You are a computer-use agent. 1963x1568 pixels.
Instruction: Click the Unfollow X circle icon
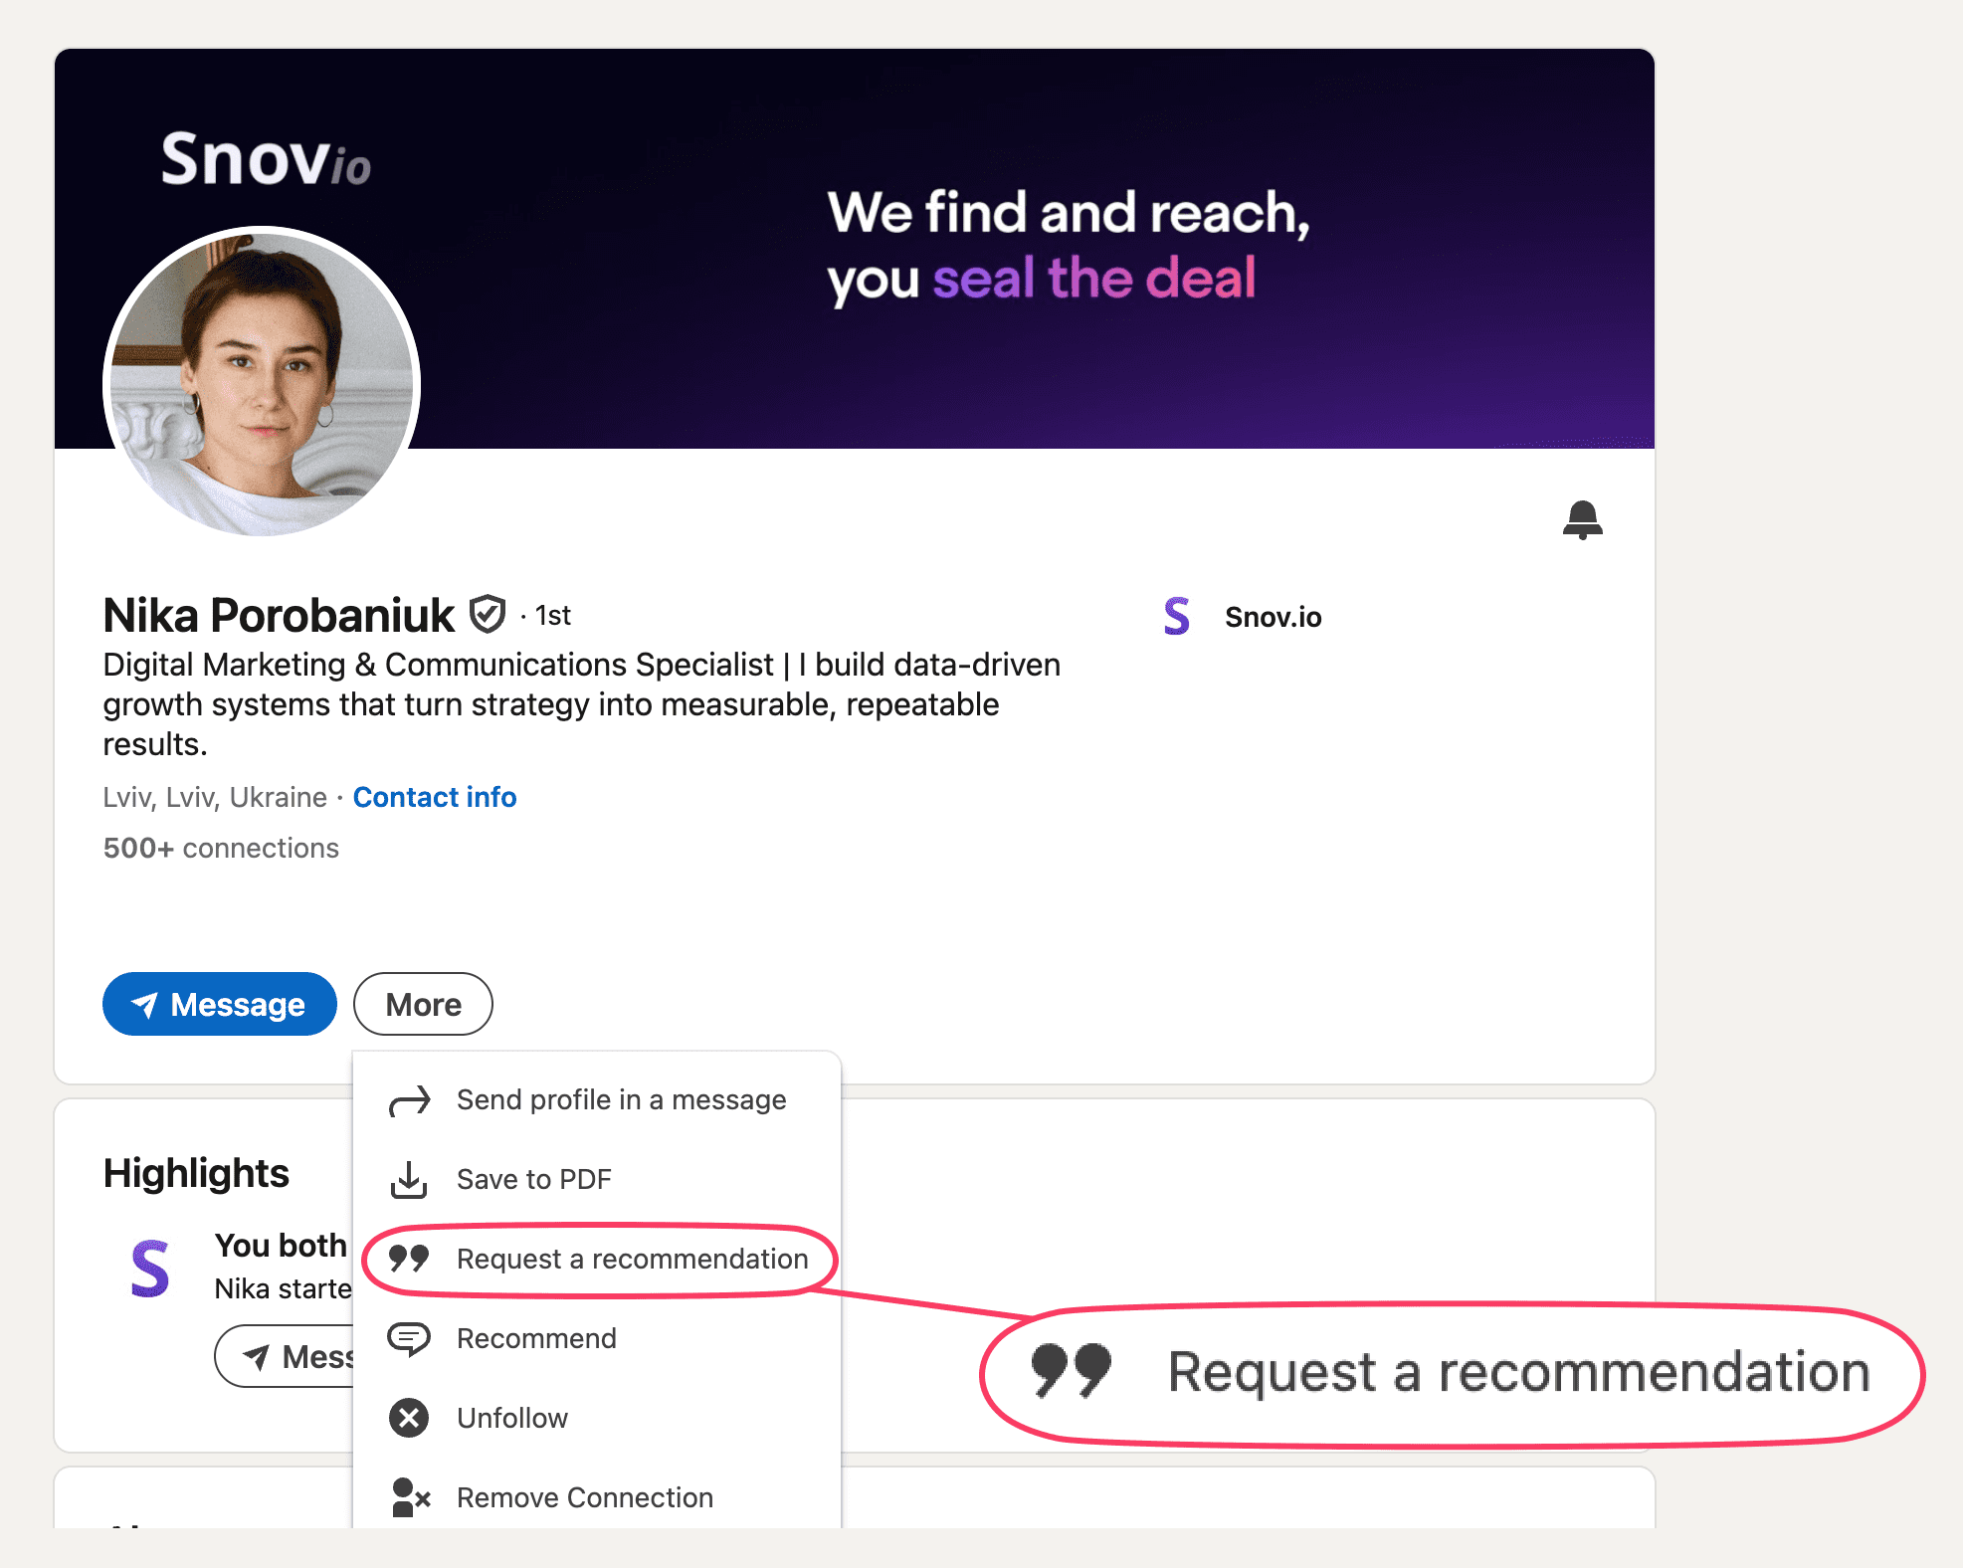[409, 1418]
